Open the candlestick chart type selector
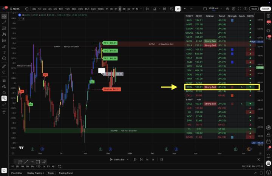The image size is (272, 176). pyautogui.click(x=147, y=9)
